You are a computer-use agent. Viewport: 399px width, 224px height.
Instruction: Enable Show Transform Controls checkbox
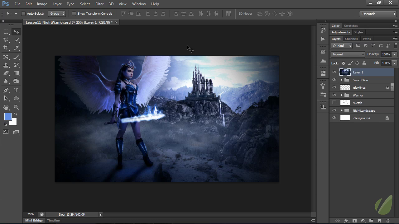coord(74,14)
